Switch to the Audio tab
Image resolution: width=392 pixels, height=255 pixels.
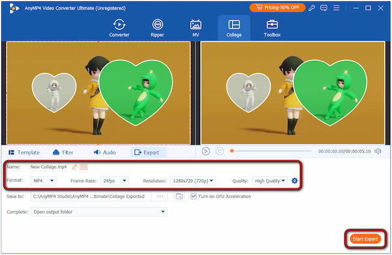click(105, 152)
